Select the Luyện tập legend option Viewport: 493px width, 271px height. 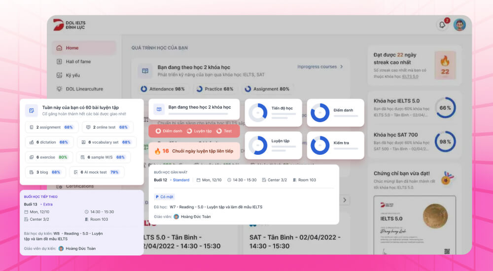coord(199,131)
